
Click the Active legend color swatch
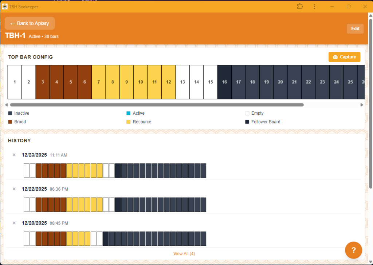tap(128, 113)
